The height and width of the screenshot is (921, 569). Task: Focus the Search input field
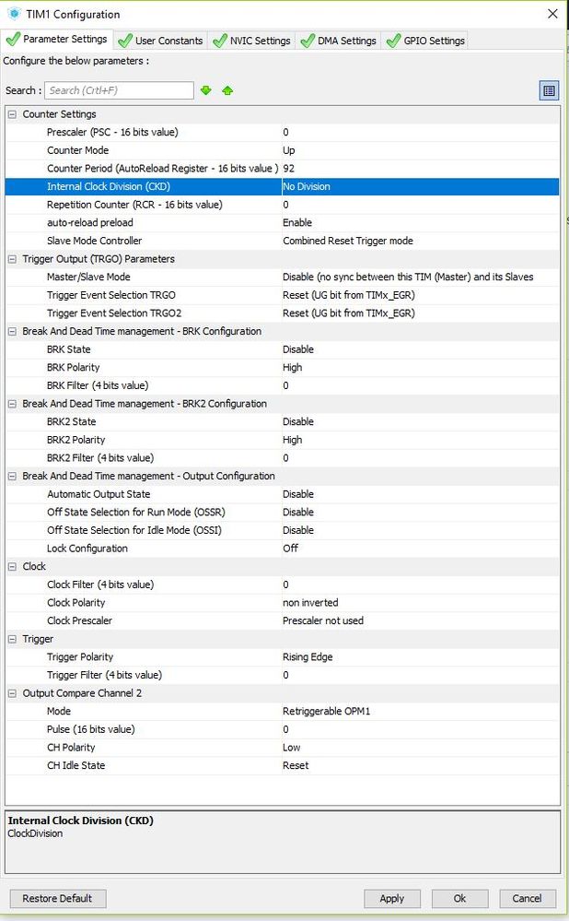[x=119, y=90]
